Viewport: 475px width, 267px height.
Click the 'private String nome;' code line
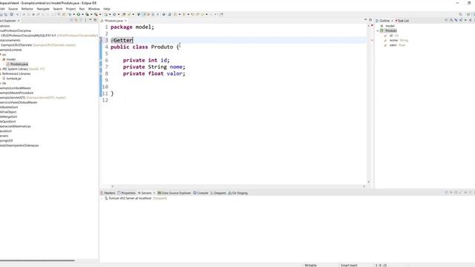[154, 67]
